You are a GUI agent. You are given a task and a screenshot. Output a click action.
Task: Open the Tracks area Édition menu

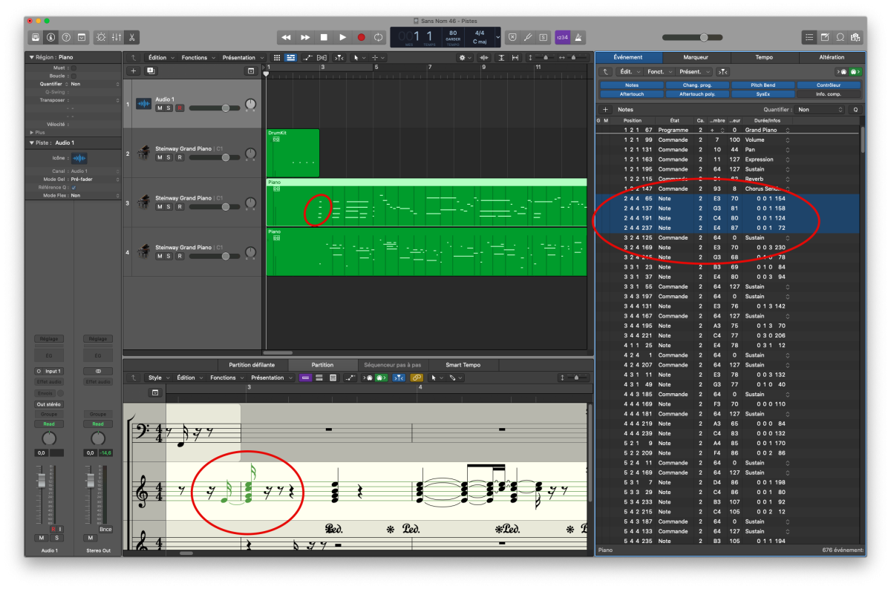(160, 57)
